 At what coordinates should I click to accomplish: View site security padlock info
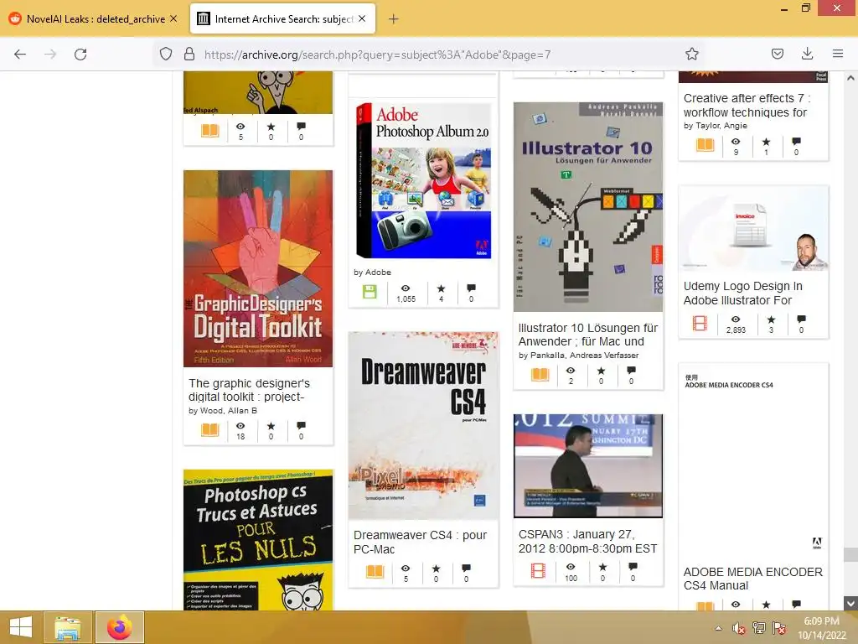(x=189, y=55)
